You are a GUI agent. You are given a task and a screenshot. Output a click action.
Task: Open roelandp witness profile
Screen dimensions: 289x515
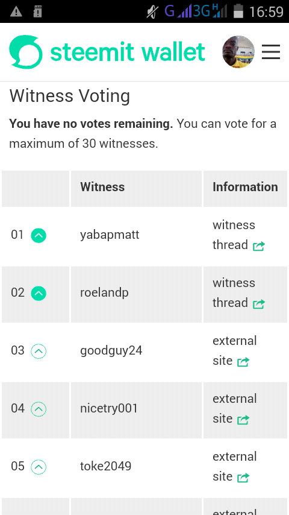pos(104,292)
